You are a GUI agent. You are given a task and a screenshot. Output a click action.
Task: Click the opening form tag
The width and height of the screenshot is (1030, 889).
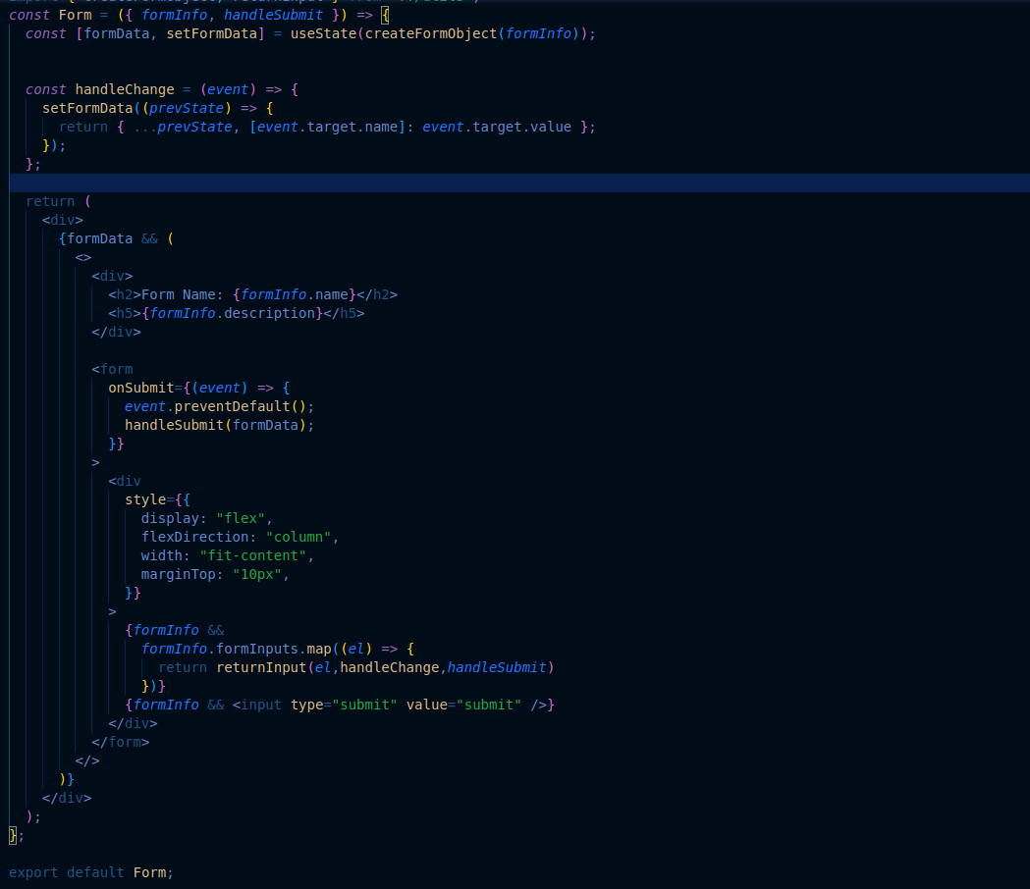pos(112,369)
